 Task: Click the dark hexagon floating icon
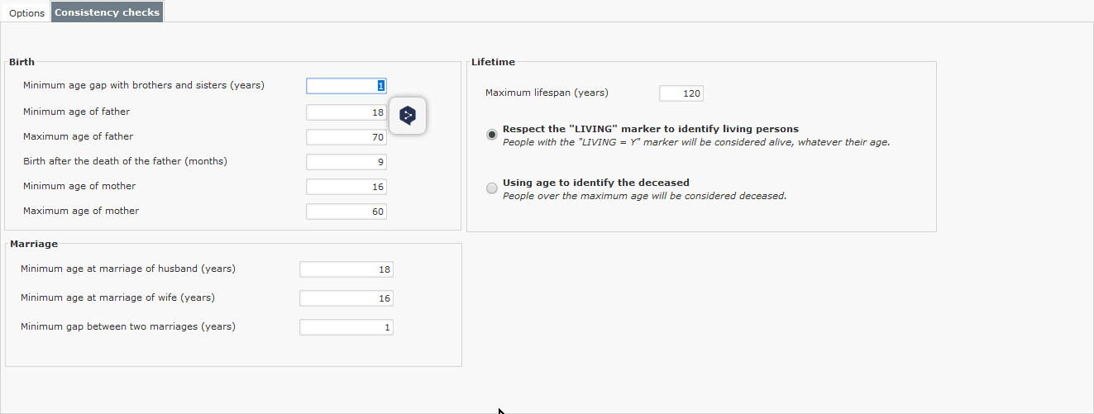(x=408, y=115)
